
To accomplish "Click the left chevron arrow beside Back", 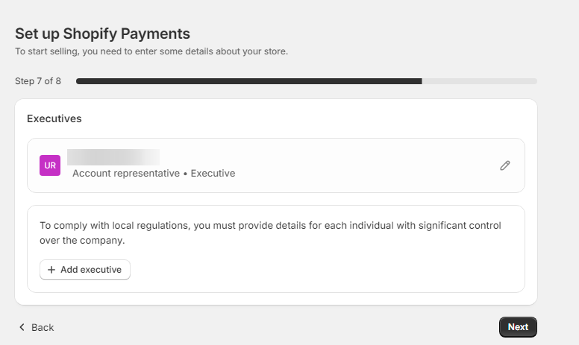I will [22, 327].
